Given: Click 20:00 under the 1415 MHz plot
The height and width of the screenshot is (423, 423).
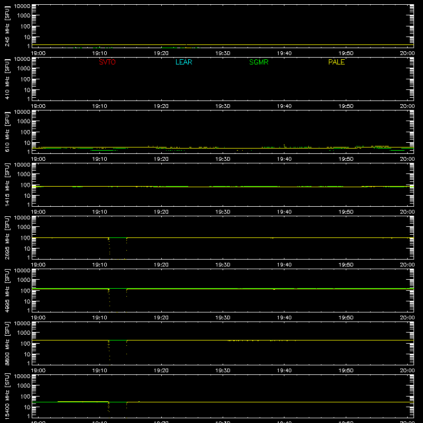Looking at the screenshot, I should [x=407, y=212].
